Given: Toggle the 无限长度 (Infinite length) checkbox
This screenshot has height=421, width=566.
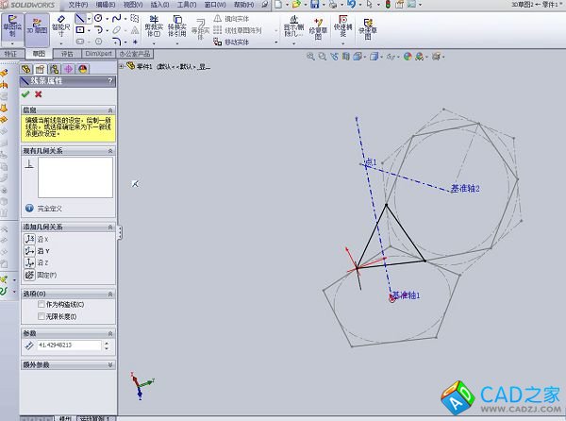Looking at the screenshot, I should [x=41, y=315].
